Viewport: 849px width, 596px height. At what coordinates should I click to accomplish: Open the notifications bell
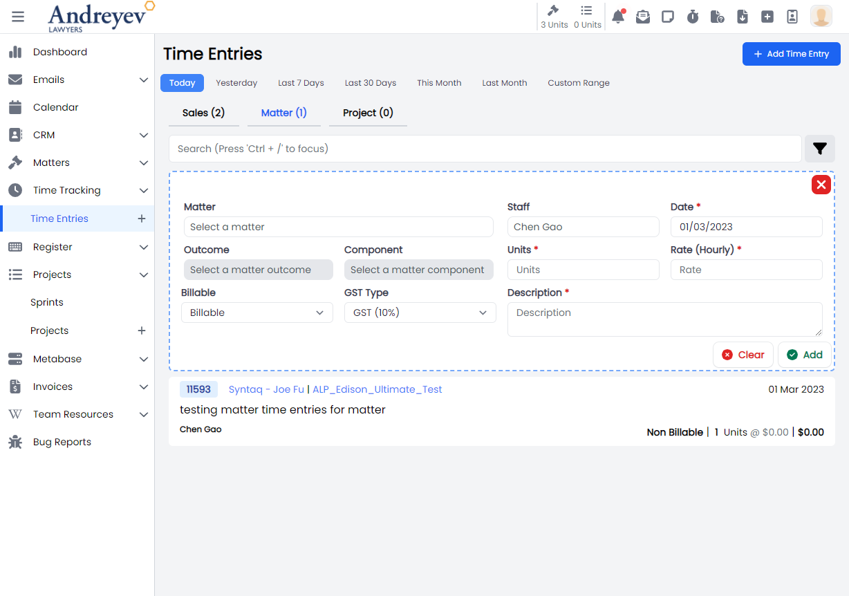[618, 17]
